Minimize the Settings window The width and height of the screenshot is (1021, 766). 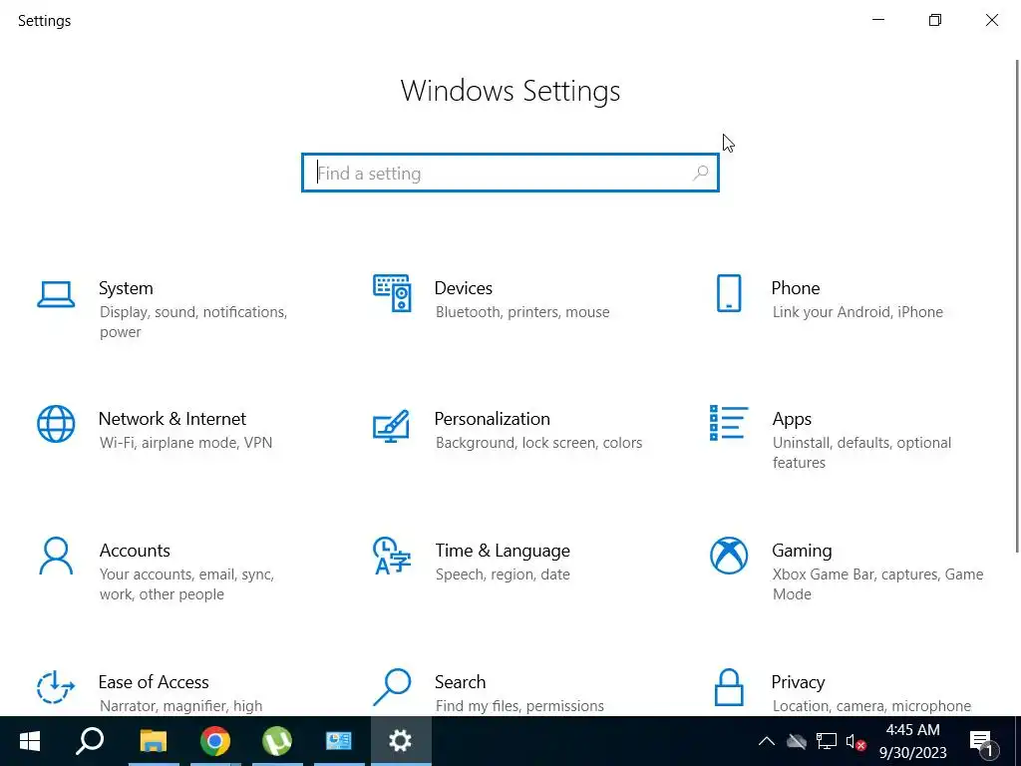(x=877, y=20)
